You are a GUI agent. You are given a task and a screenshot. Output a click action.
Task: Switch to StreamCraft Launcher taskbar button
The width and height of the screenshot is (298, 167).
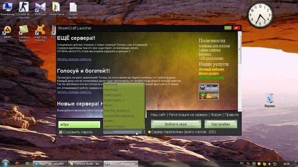click(121, 164)
